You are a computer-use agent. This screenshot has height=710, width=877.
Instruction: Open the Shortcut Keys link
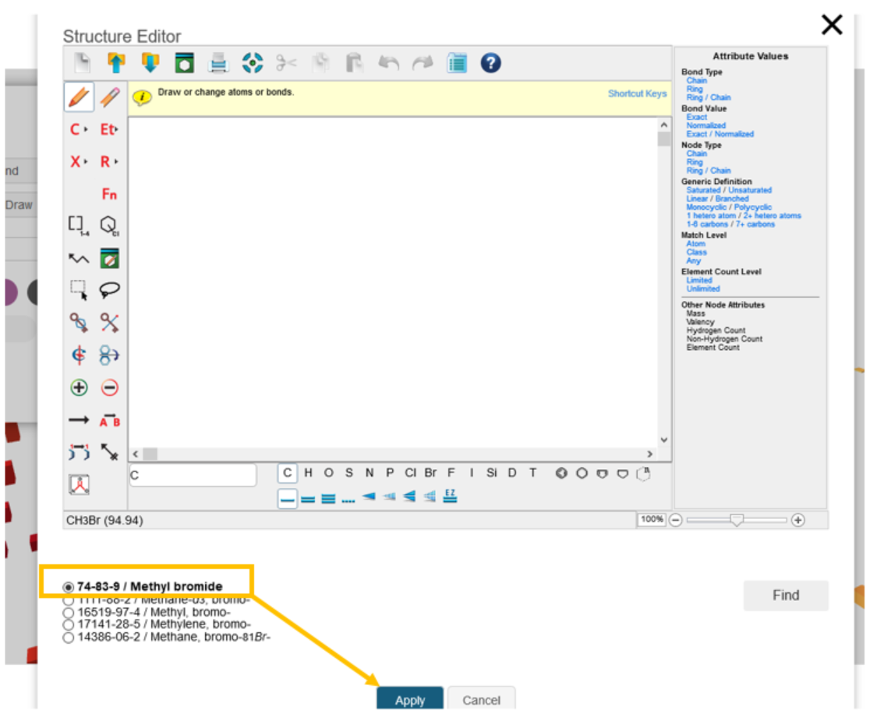coord(637,94)
